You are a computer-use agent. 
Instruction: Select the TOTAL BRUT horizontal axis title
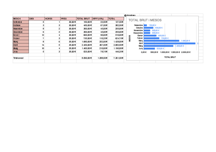coord(170,57)
